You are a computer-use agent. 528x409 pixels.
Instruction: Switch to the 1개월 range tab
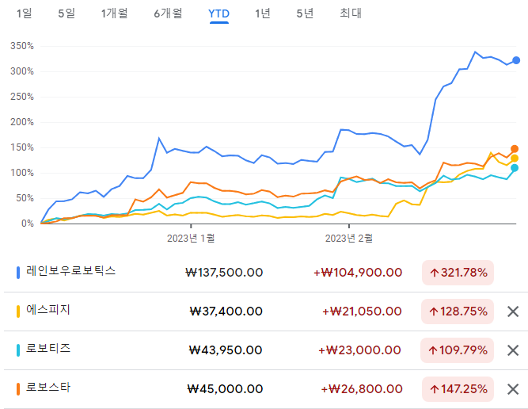[x=115, y=13]
